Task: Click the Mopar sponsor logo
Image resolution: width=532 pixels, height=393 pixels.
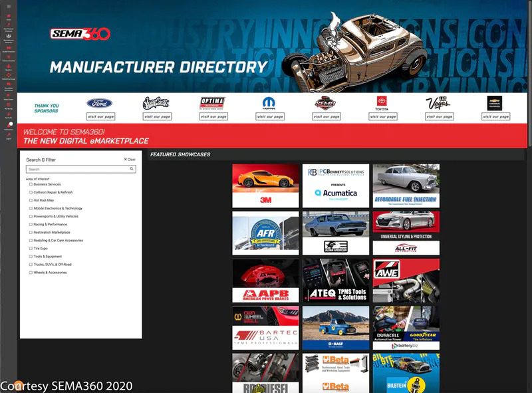Action: point(269,103)
